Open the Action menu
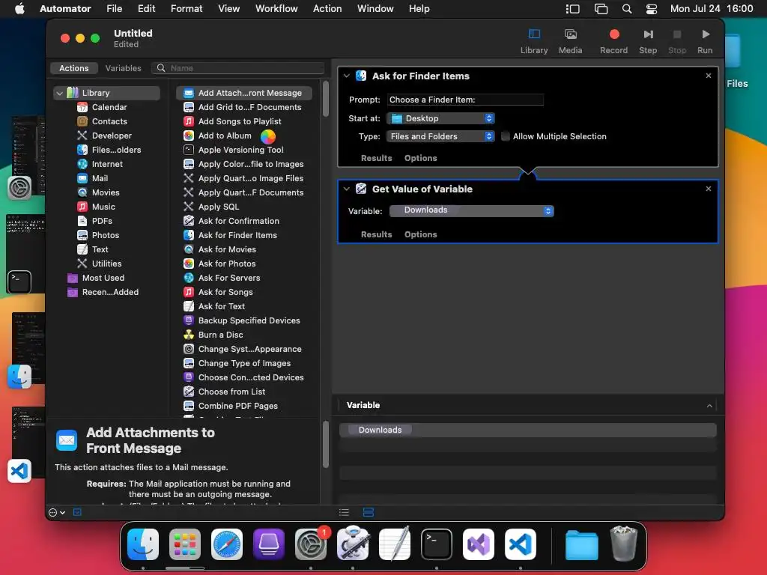Viewport: 767px width, 575px height. coord(327,9)
